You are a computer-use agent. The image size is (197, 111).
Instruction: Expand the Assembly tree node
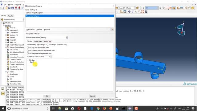pos(6,40)
